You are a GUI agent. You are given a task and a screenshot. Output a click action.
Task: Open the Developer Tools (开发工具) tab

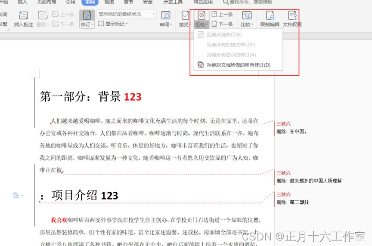(173, 2)
